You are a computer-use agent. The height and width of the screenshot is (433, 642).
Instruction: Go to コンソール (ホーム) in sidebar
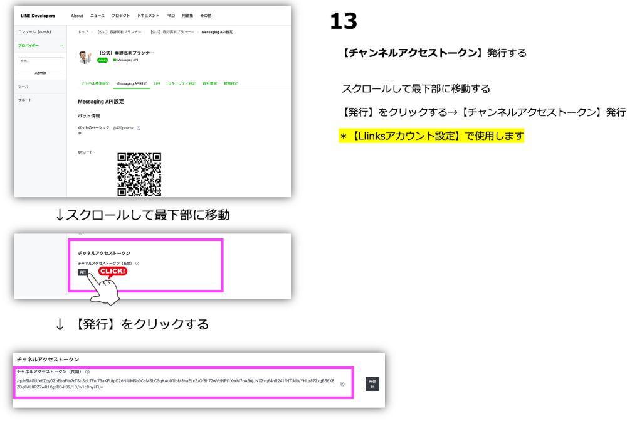pyautogui.click(x=35, y=32)
